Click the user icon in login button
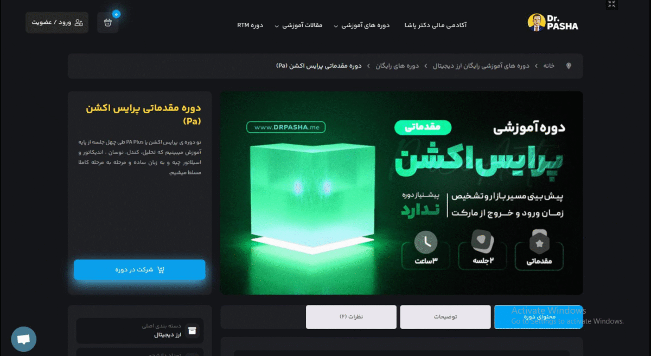651x356 pixels. tap(79, 22)
